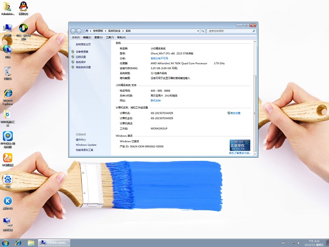Launch Internet Explorer from the desktop
This screenshot has height=247, width=329.
pos(8,96)
